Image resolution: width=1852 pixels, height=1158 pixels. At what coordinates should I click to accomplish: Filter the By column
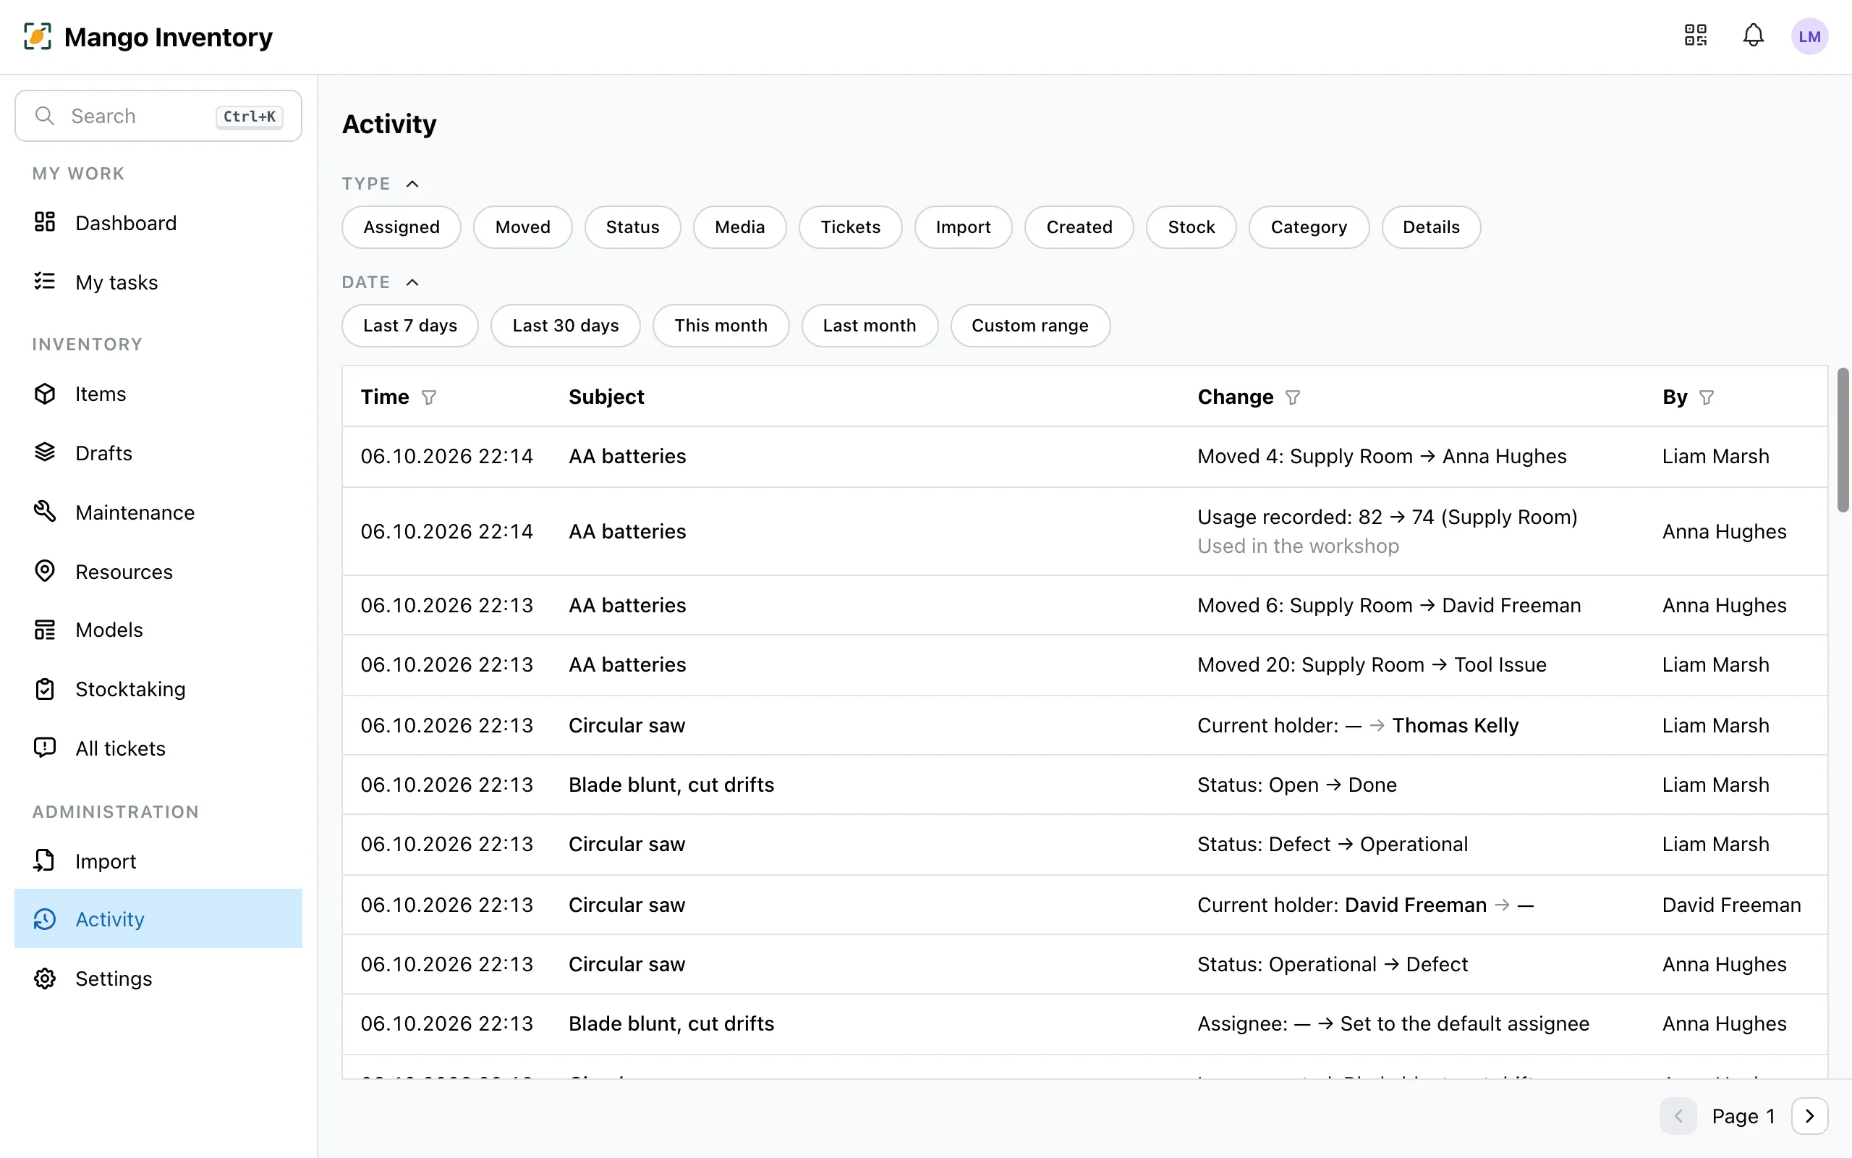pyautogui.click(x=1707, y=397)
